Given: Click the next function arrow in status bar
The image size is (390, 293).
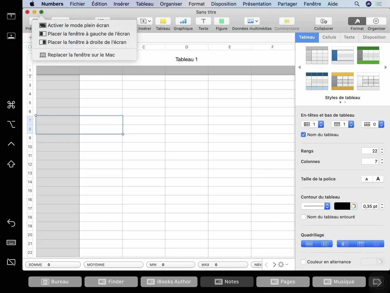Looking at the screenshot, I should [x=274, y=264].
